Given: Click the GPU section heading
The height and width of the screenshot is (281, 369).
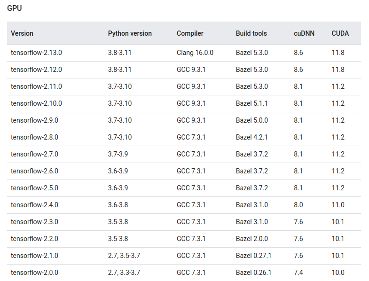Looking at the screenshot, I should [15, 8].
